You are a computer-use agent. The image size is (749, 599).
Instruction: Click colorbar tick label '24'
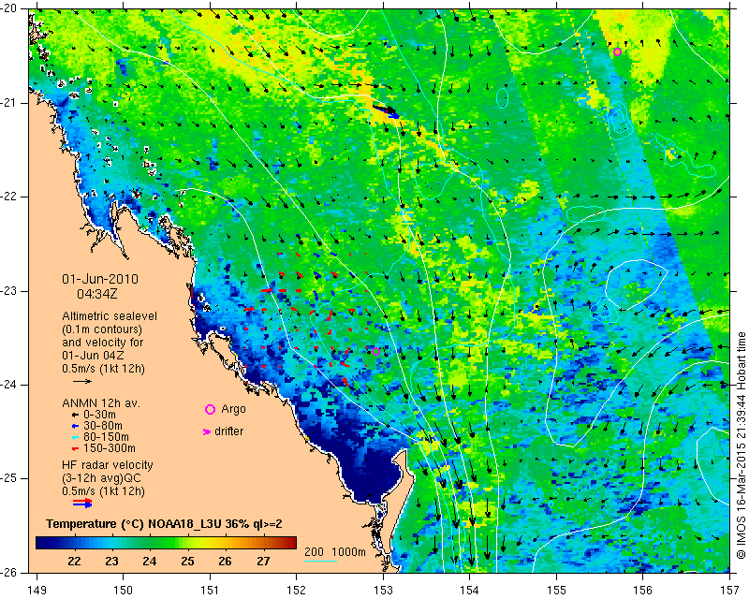point(150,562)
